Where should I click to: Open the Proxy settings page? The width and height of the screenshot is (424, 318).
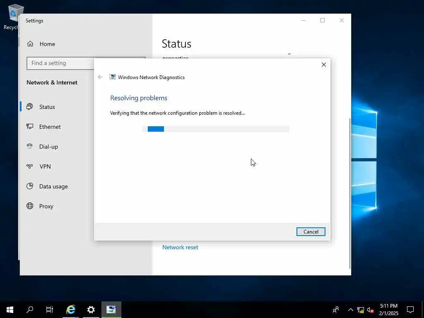(46, 206)
